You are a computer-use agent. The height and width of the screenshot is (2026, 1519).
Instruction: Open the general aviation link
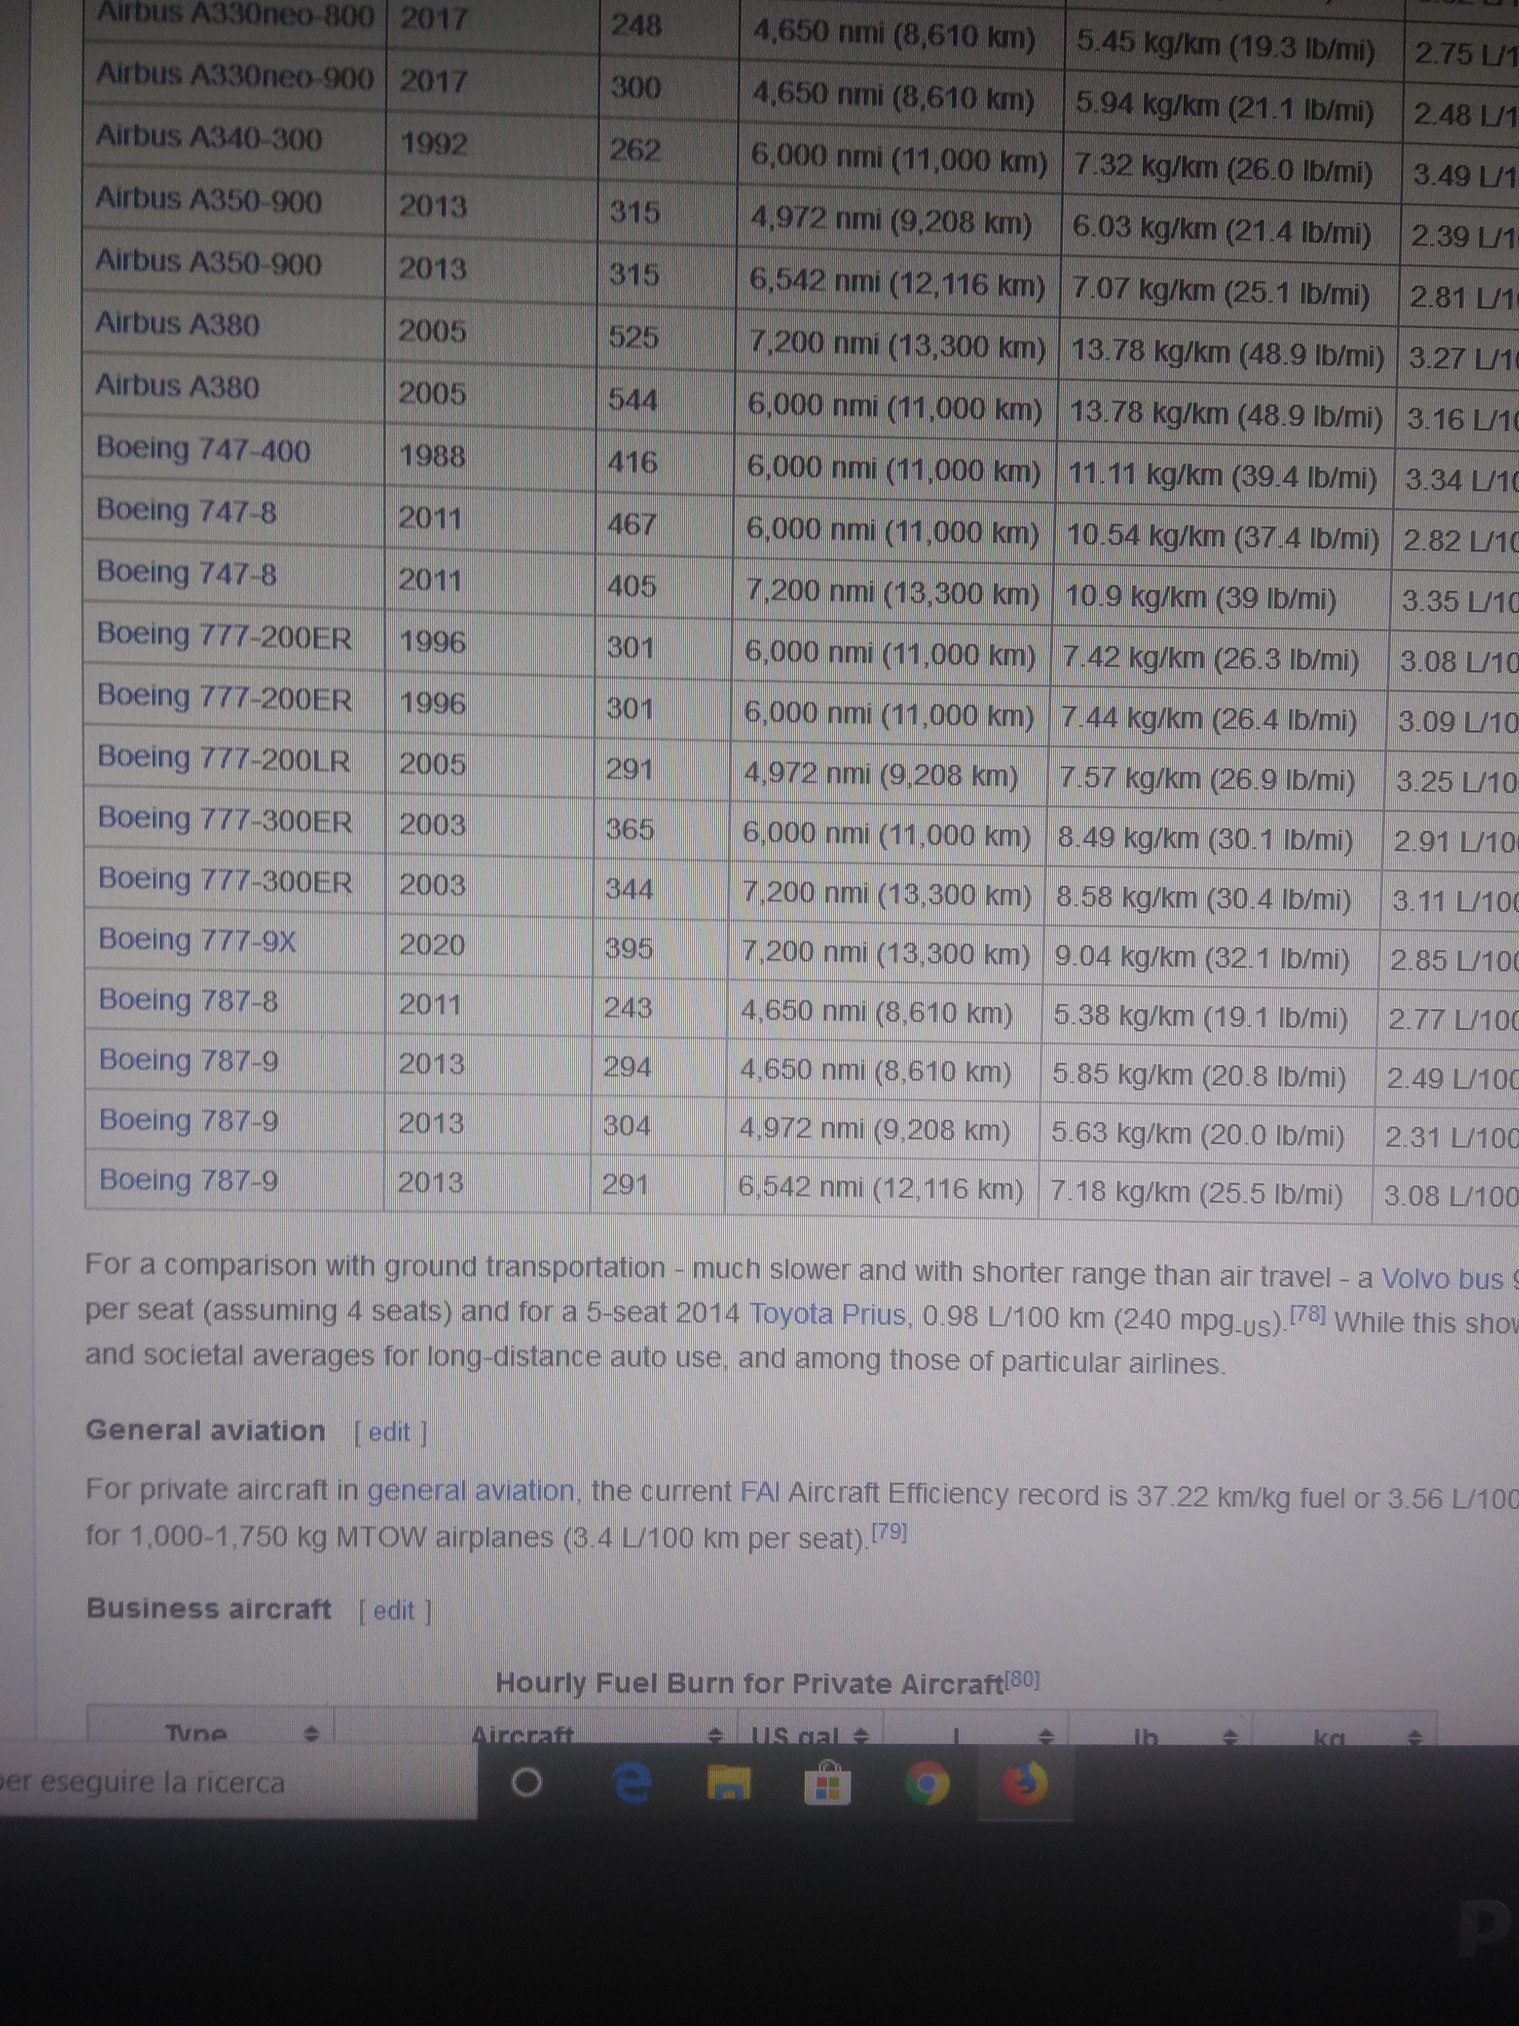pos(472,1492)
